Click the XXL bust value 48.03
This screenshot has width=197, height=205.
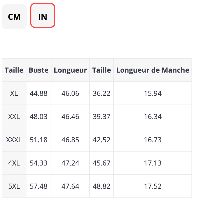coord(39,116)
